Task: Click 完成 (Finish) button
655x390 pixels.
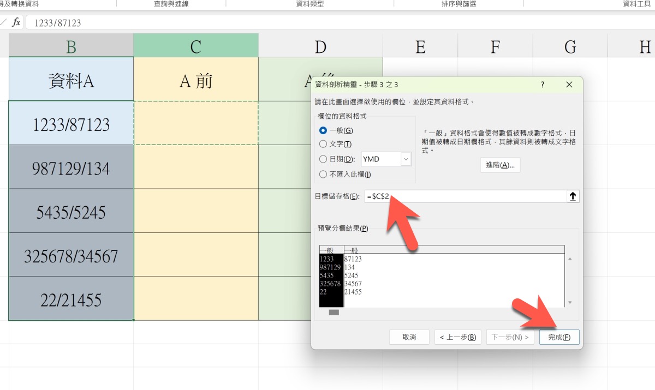Action: (x=559, y=337)
